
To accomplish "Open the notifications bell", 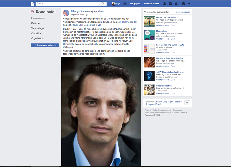I will tap(176, 4).
